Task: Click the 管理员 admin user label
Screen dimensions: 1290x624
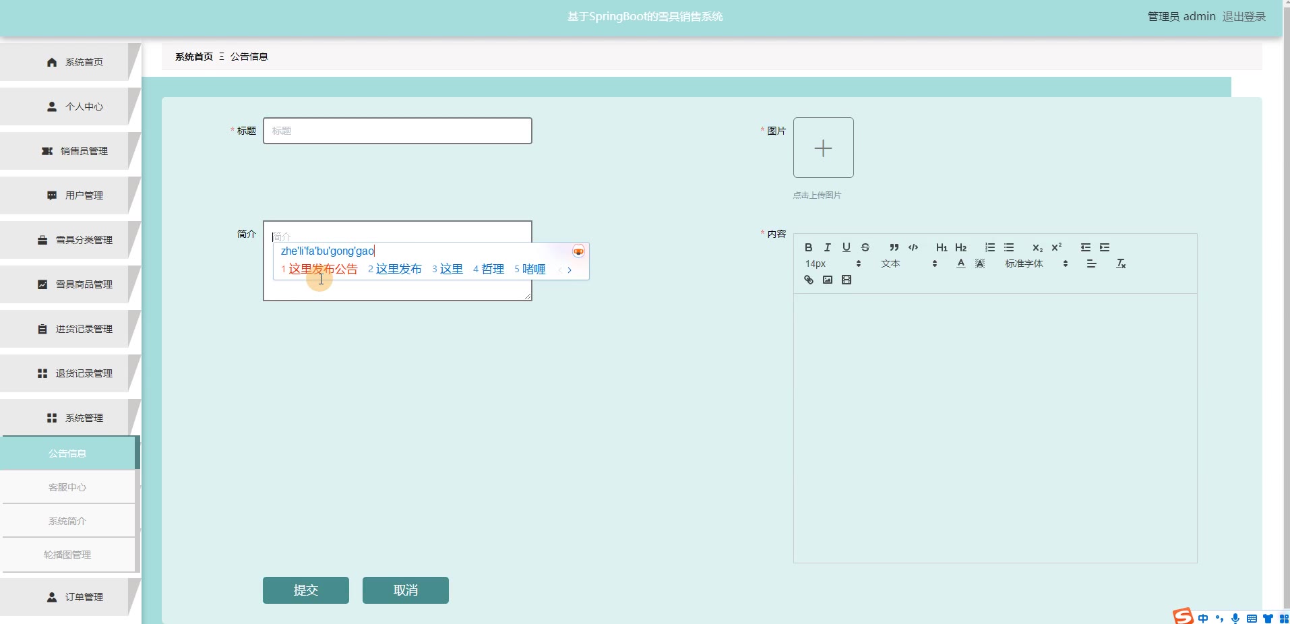Action: click(1181, 17)
